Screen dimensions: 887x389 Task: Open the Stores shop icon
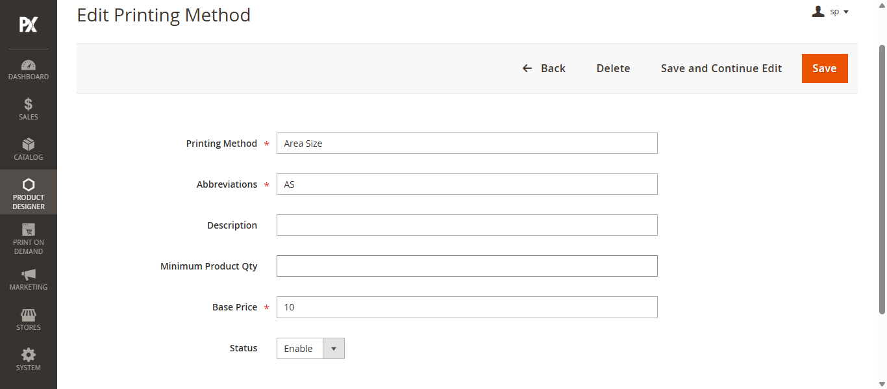pyautogui.click(x=29, y=314)
